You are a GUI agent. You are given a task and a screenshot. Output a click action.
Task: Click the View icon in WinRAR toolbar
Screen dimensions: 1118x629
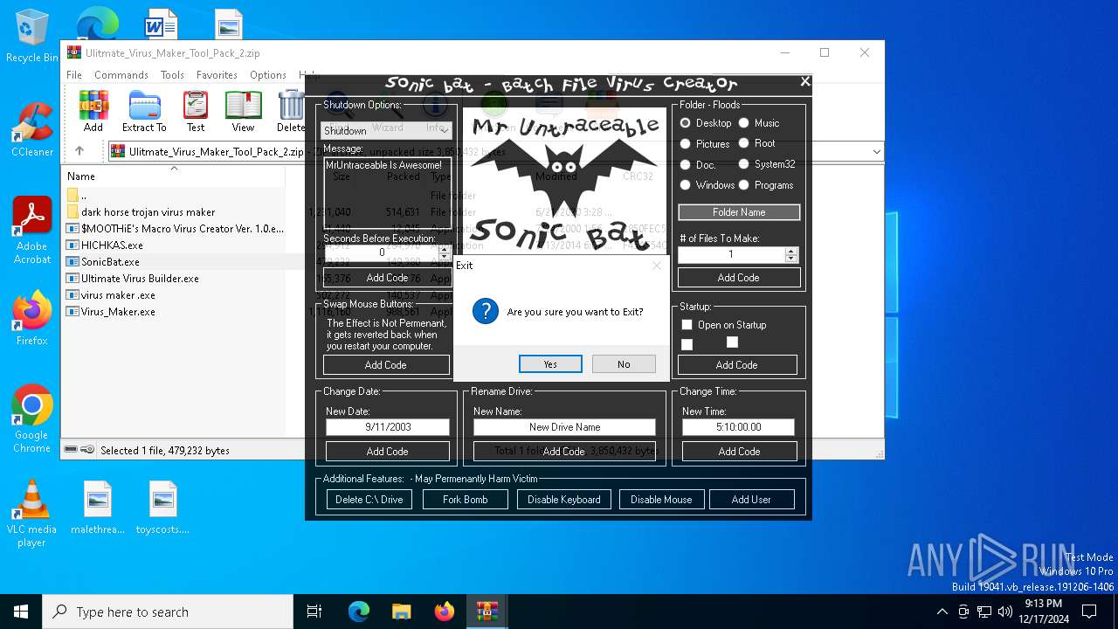(x=243, y=110)
